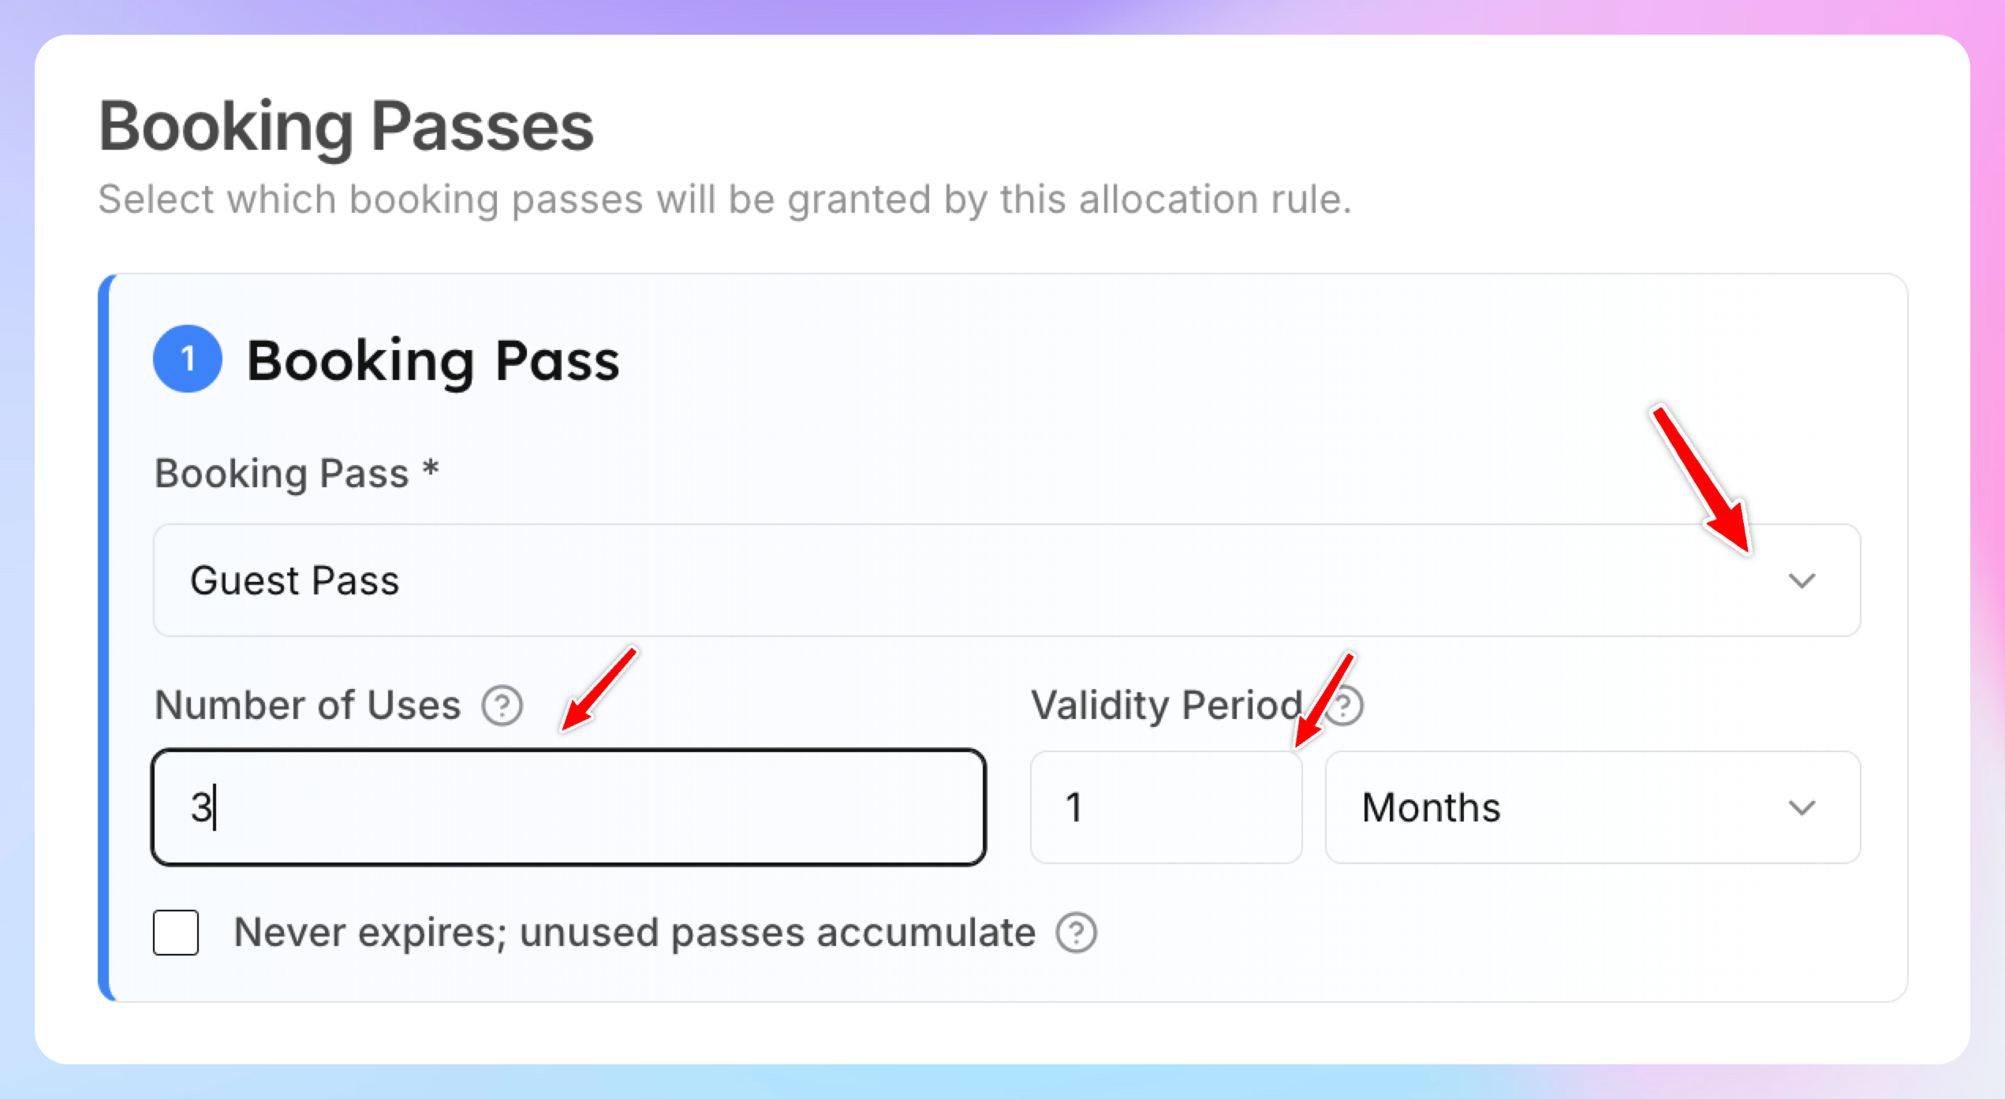
Task: Select the 'Guest Pass' value text
Action: tap(295, 581)
